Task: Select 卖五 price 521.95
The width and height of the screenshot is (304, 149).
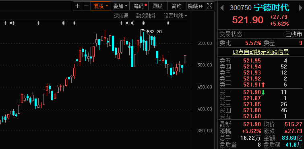Action: pos(252,61)
